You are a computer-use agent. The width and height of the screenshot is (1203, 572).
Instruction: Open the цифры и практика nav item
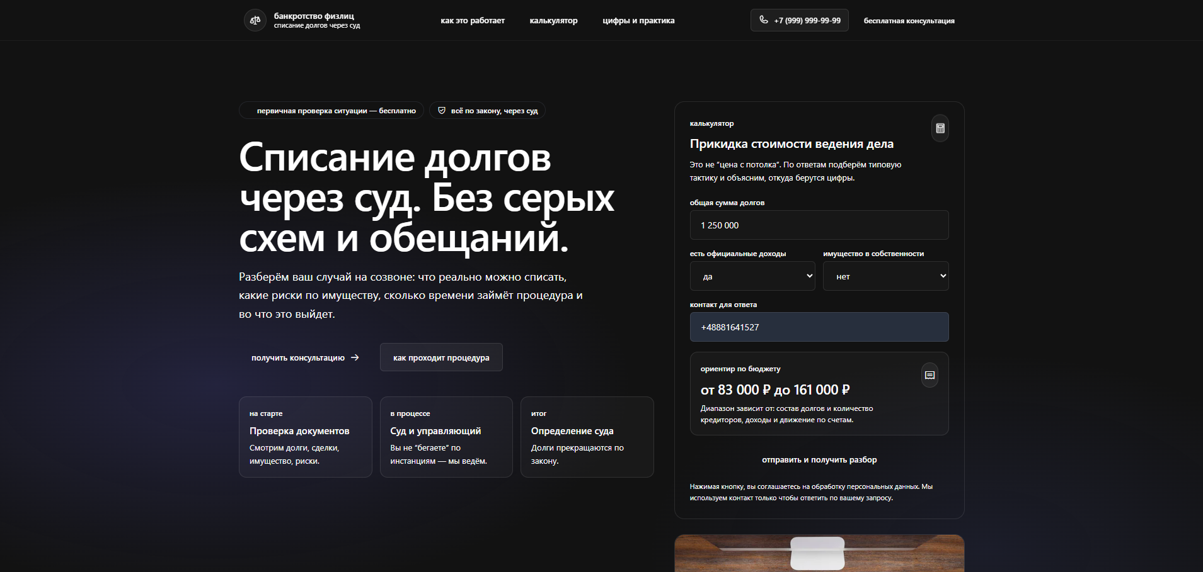(x=638, y=21)
